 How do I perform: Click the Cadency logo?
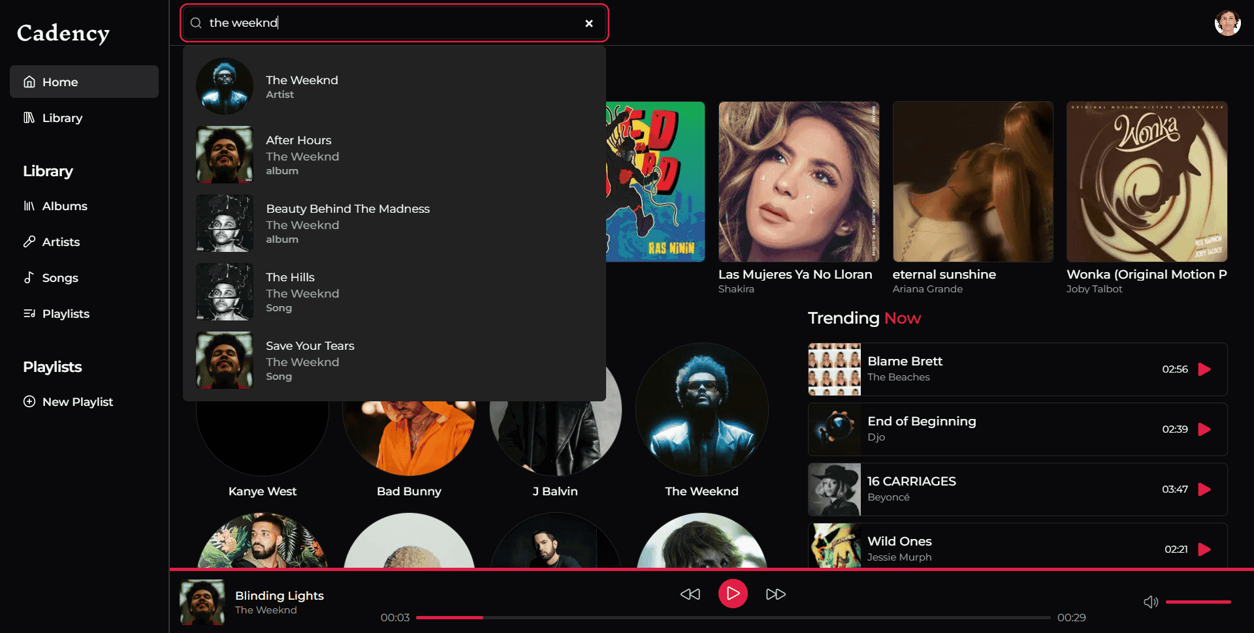pos(63,33)
